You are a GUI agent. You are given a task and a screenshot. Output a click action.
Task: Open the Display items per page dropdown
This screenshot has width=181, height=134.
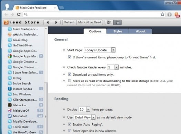click(84, 109)
